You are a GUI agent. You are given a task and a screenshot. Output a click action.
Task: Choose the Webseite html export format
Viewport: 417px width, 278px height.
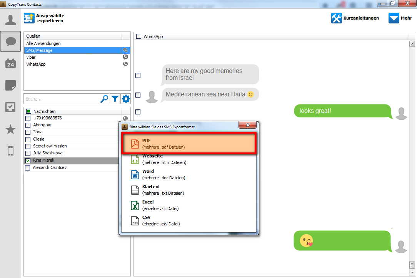[x=189, y=159]
